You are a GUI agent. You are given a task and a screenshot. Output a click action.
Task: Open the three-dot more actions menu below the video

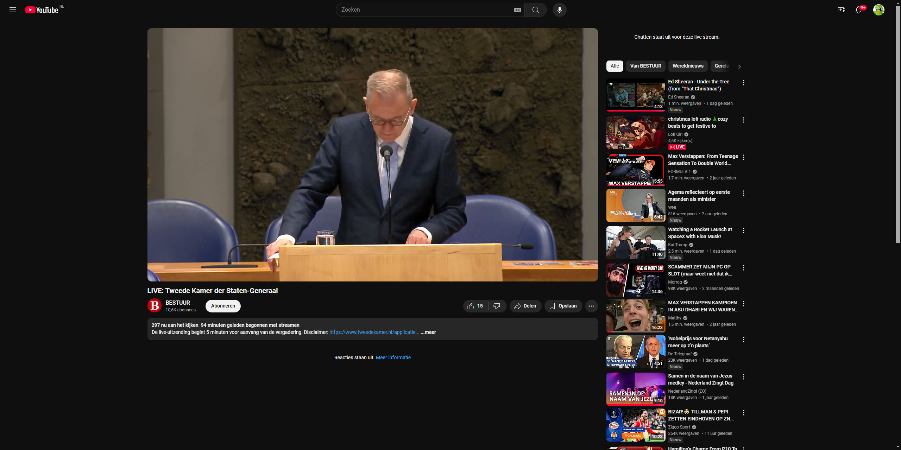(x=591, y=306)
